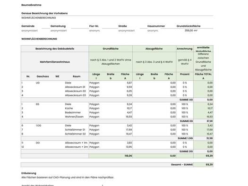Viewport: 248px width, 186px height.
Task: Select the Mehrfamilienwohnhaus cell
Action: (55, 62)
